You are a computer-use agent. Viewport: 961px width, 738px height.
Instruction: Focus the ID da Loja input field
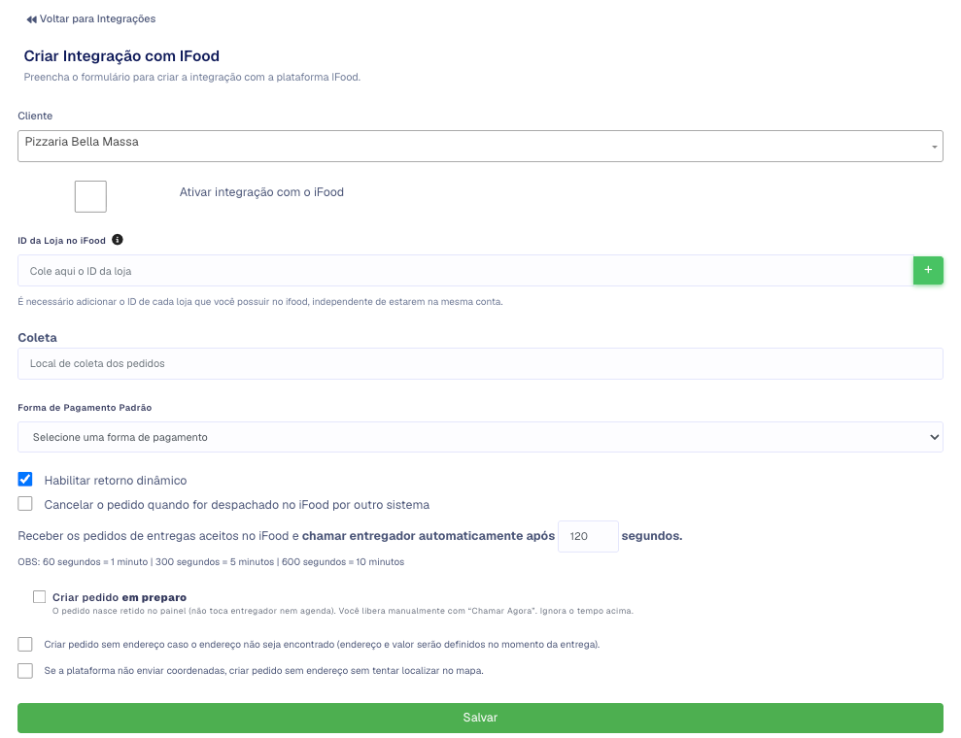point(465,271)
